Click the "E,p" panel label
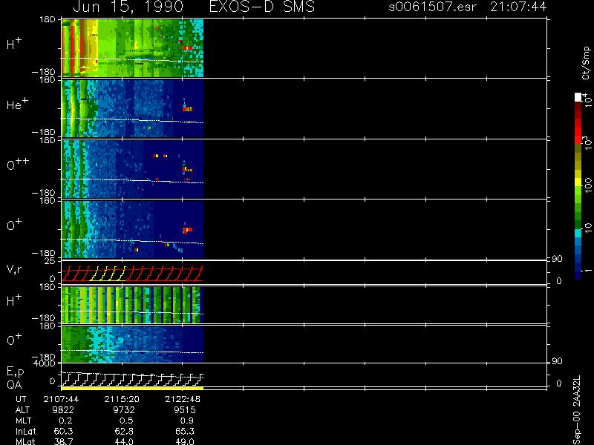 (x=15, y=372)
